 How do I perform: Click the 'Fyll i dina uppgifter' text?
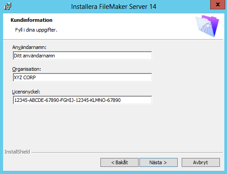click(x=36, y=30)
